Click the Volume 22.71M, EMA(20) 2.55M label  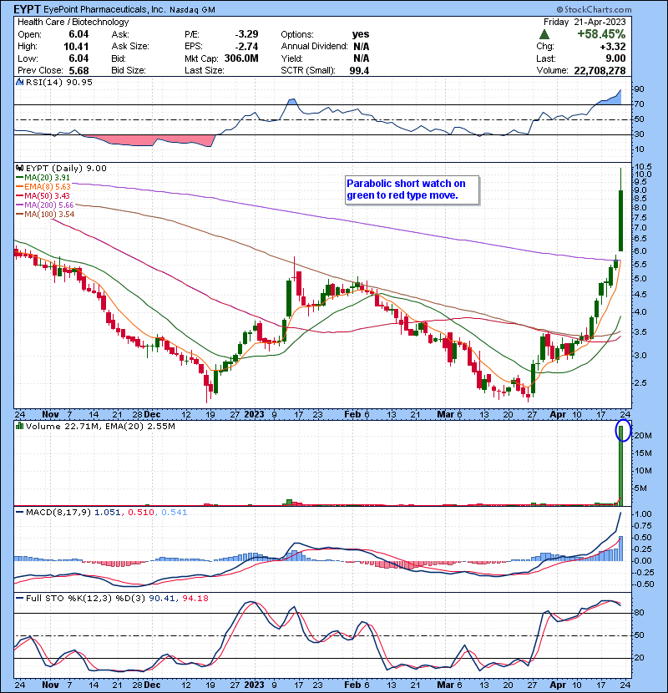coord(100,426)
